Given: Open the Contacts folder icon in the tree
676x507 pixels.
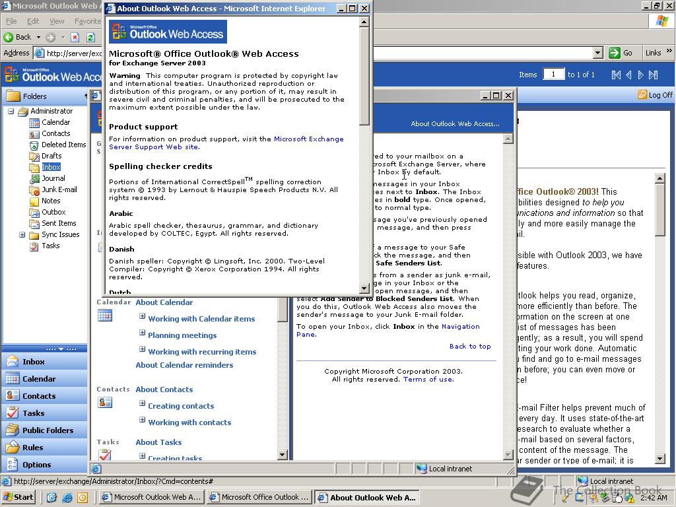Looking at the screenshot, I should tap(34, 133).
